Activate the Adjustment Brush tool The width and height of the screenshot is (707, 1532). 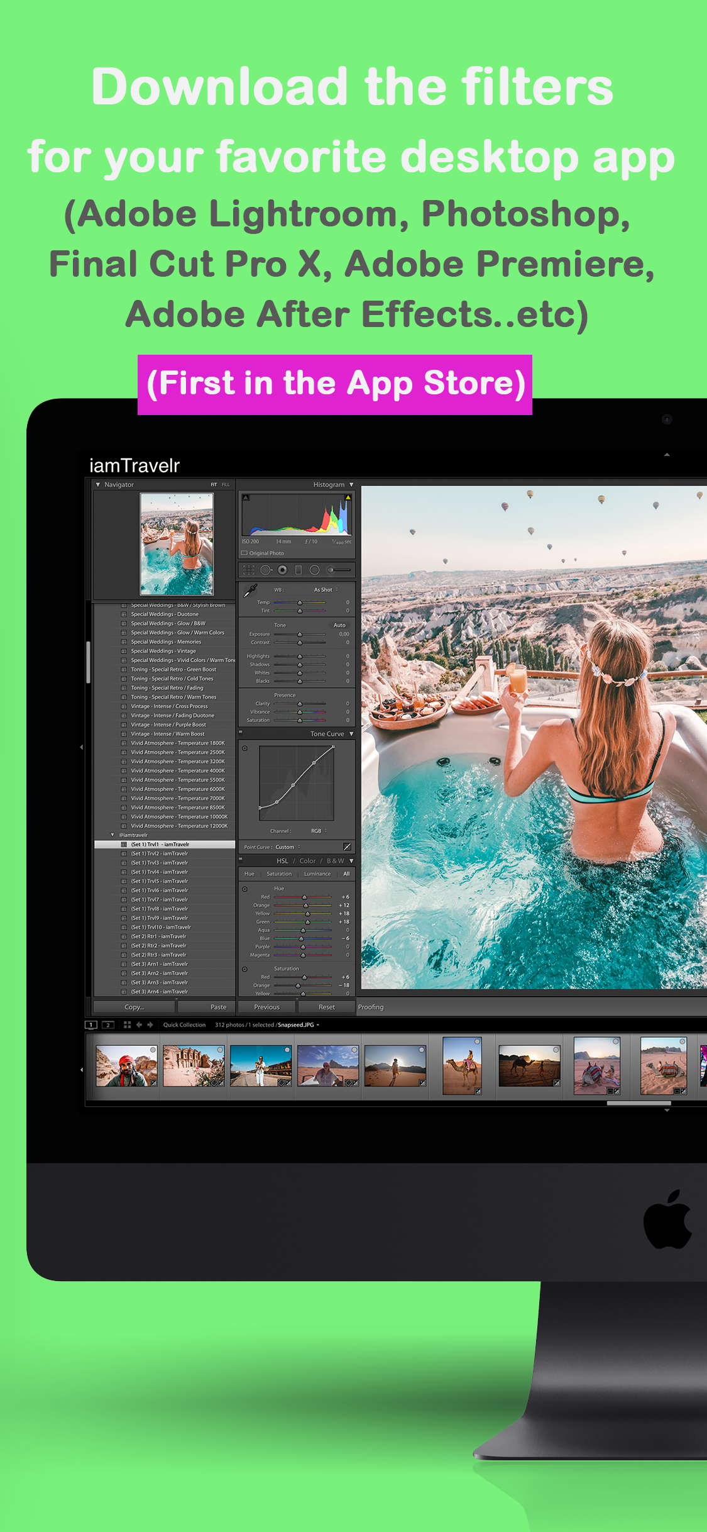point(339,570)
